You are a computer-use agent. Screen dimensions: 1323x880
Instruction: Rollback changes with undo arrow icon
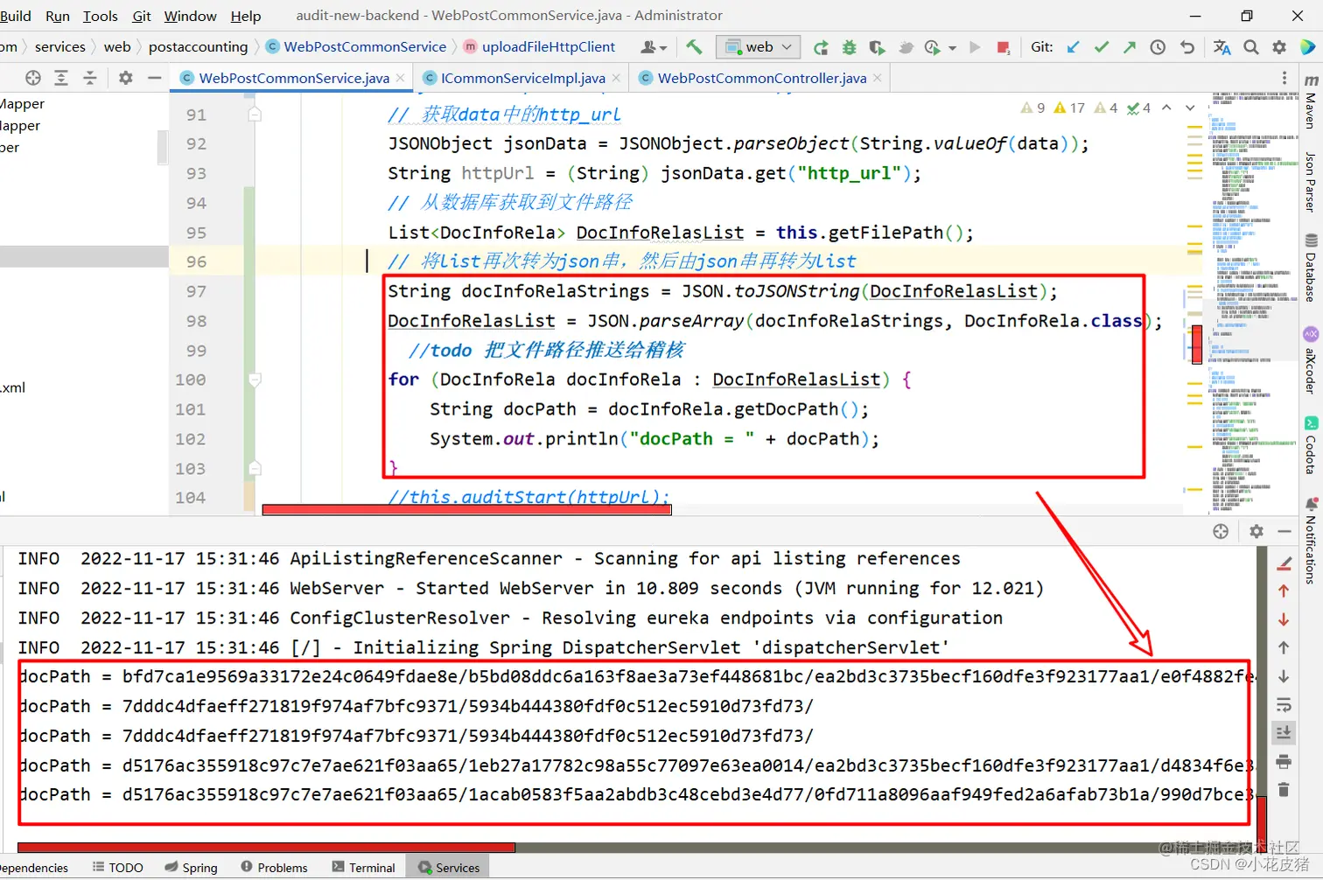click(1187, 47)
